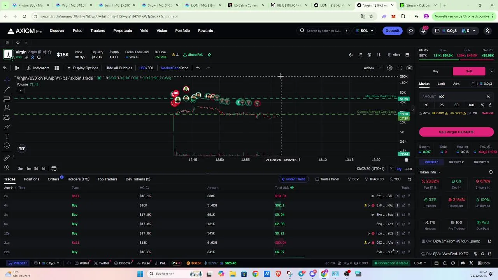Enter fullscreen chart mode
The image size is (498, 280).
point(400,68)
